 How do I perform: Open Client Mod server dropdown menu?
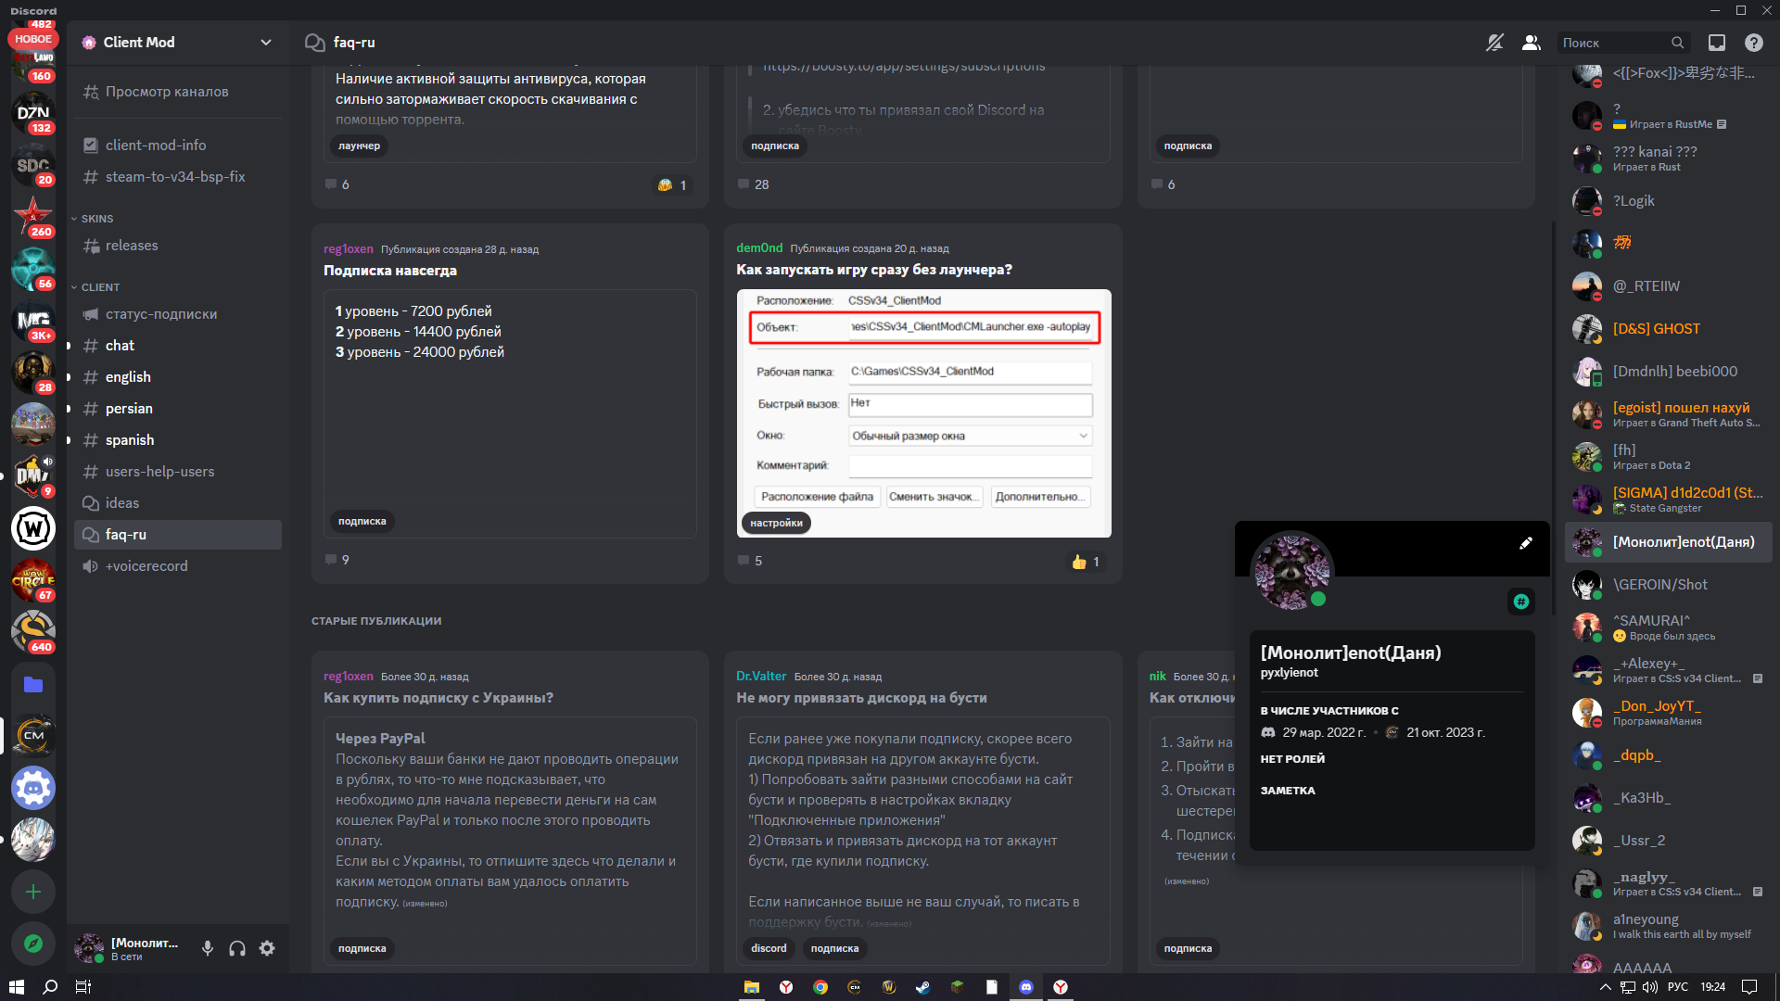pyautogui.click(x=265, y=43)
